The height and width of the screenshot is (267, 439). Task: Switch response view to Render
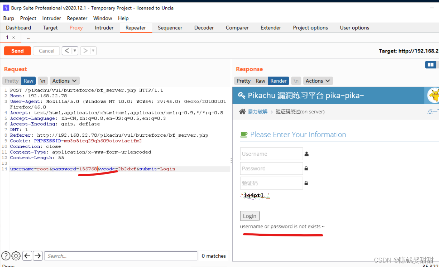pos(279,81)
